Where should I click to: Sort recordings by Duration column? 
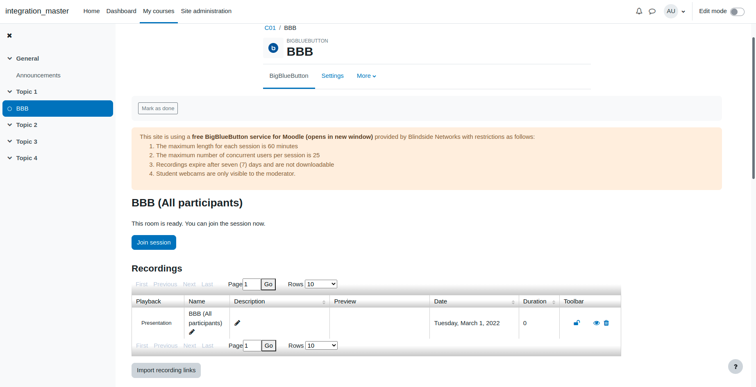point(554,302)
